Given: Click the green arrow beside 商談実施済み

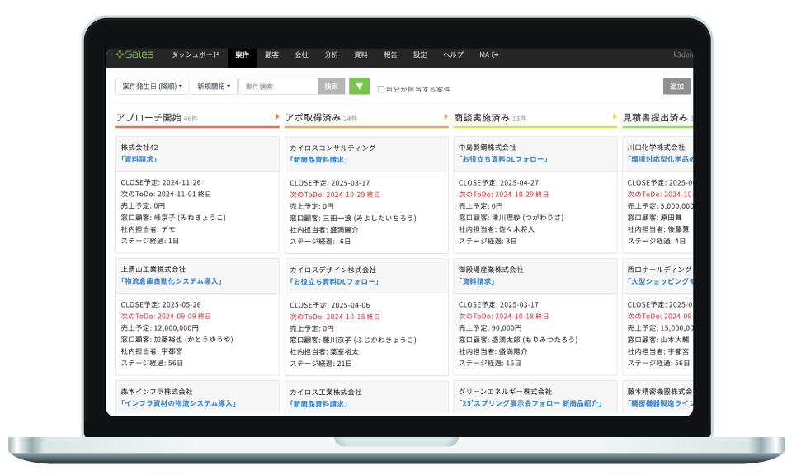Looking at the screenshot, I should click(x=615, y=117).
